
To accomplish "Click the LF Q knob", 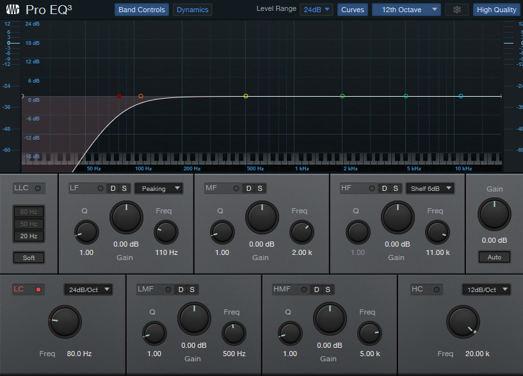I will (x=86, y=233).
